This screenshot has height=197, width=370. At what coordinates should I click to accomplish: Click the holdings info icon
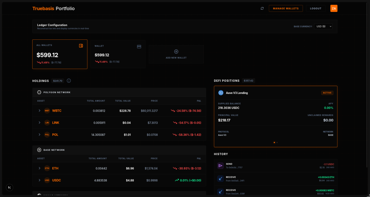(x=69, y=81)
